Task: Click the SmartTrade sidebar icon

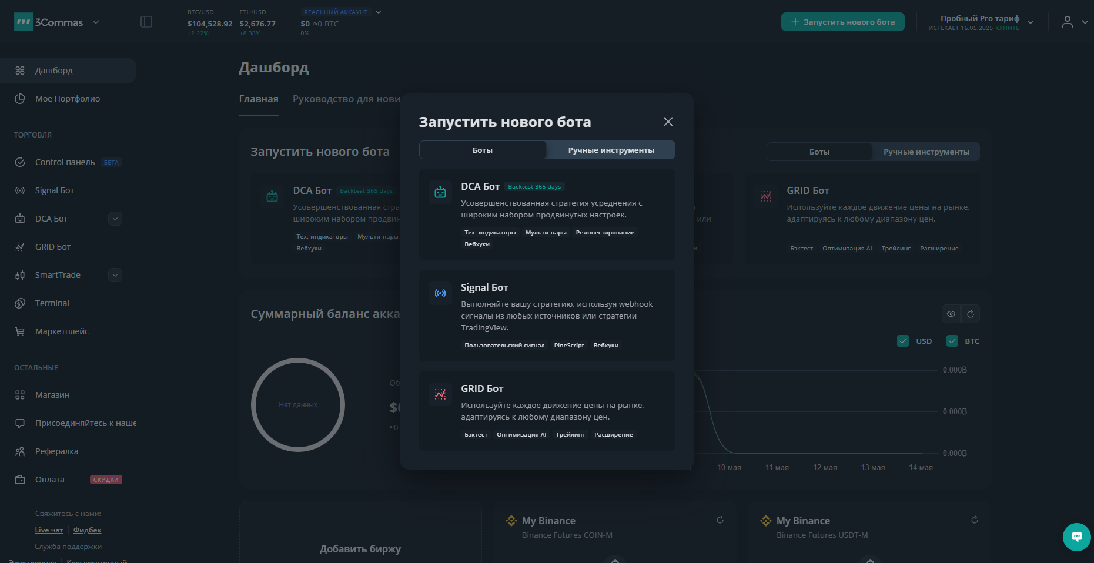Action: [20, 275]
